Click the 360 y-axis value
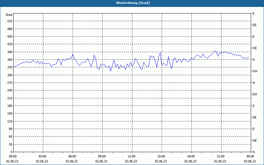The height and width of the screenshot is (165, 264). pyautogui.click(x=10, y=60)
